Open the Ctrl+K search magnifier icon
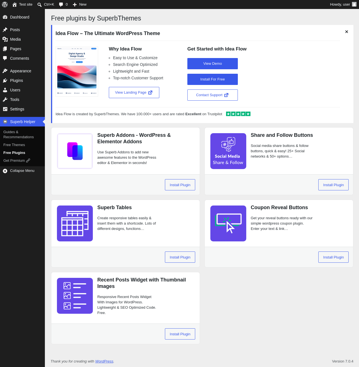 pyautogui.click(x=40, y=4)
